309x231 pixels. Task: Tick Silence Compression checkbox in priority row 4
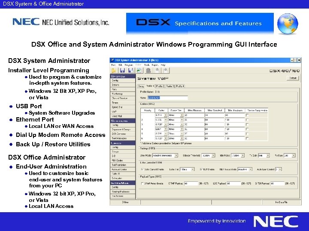[x=247, y=129]
